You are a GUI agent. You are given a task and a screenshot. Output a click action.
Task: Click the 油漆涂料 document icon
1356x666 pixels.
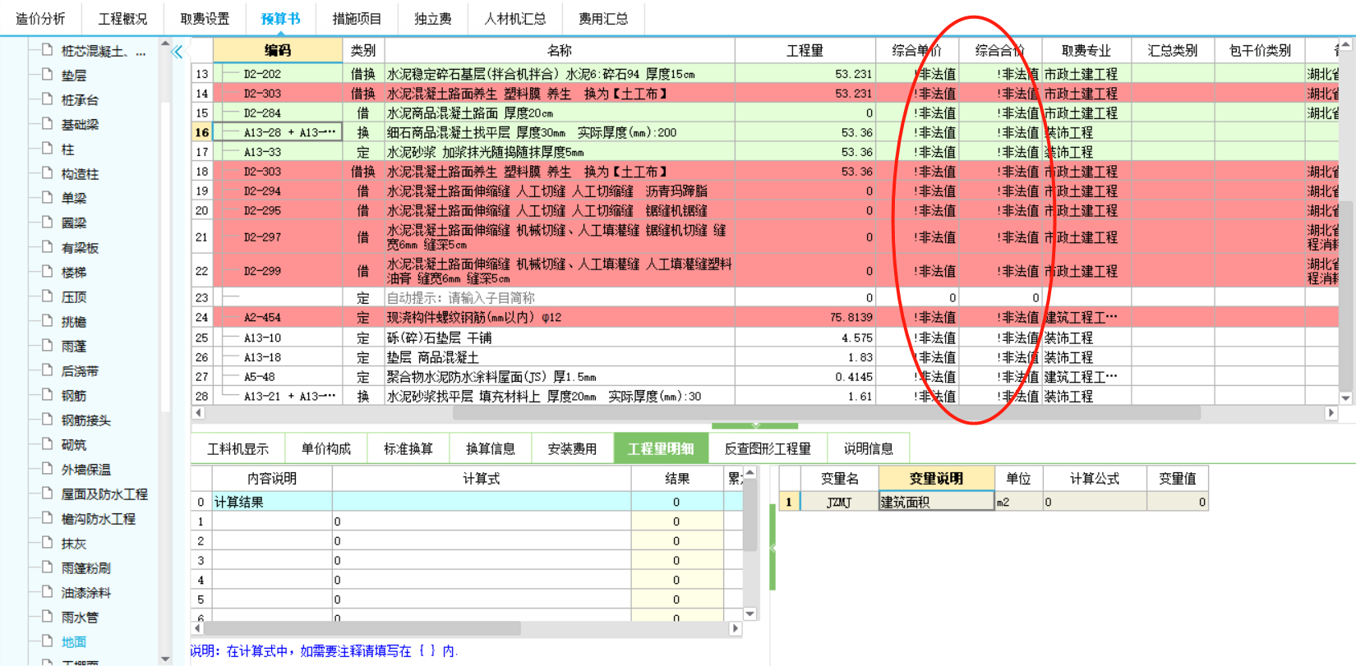tap(48, 592)
